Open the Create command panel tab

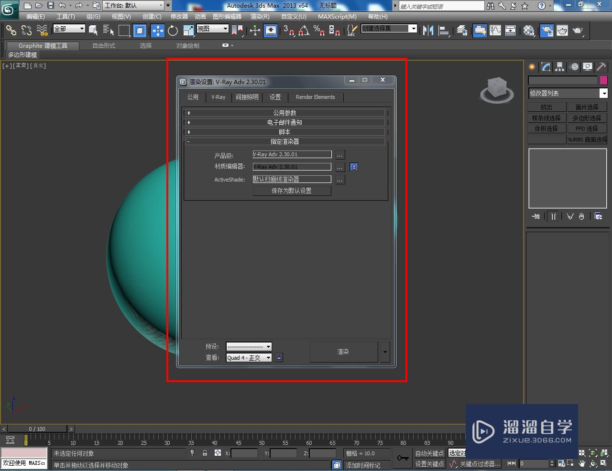[x=532, y=67]
